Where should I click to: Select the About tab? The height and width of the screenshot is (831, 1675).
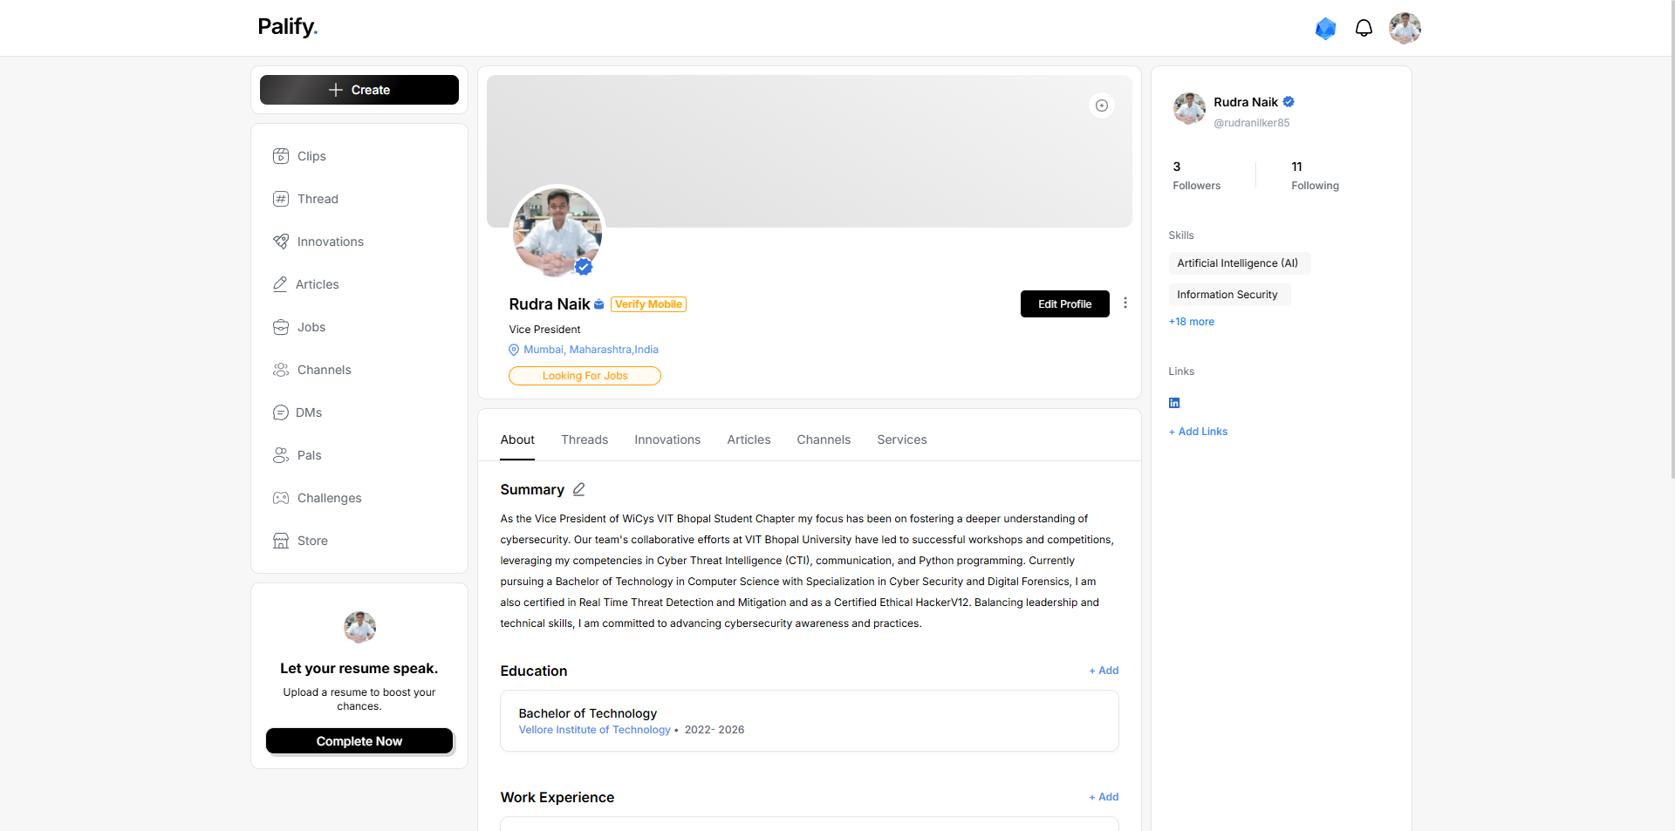coord(517,439)
